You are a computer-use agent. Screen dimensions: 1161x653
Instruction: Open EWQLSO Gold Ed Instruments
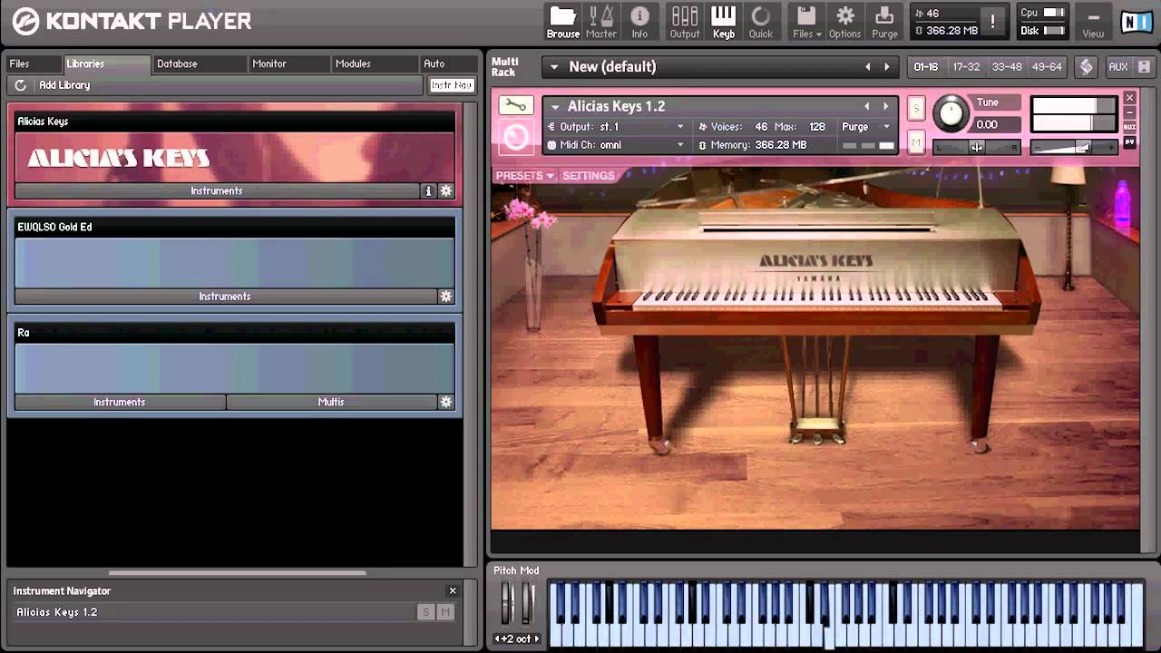(x=225, y=297)
